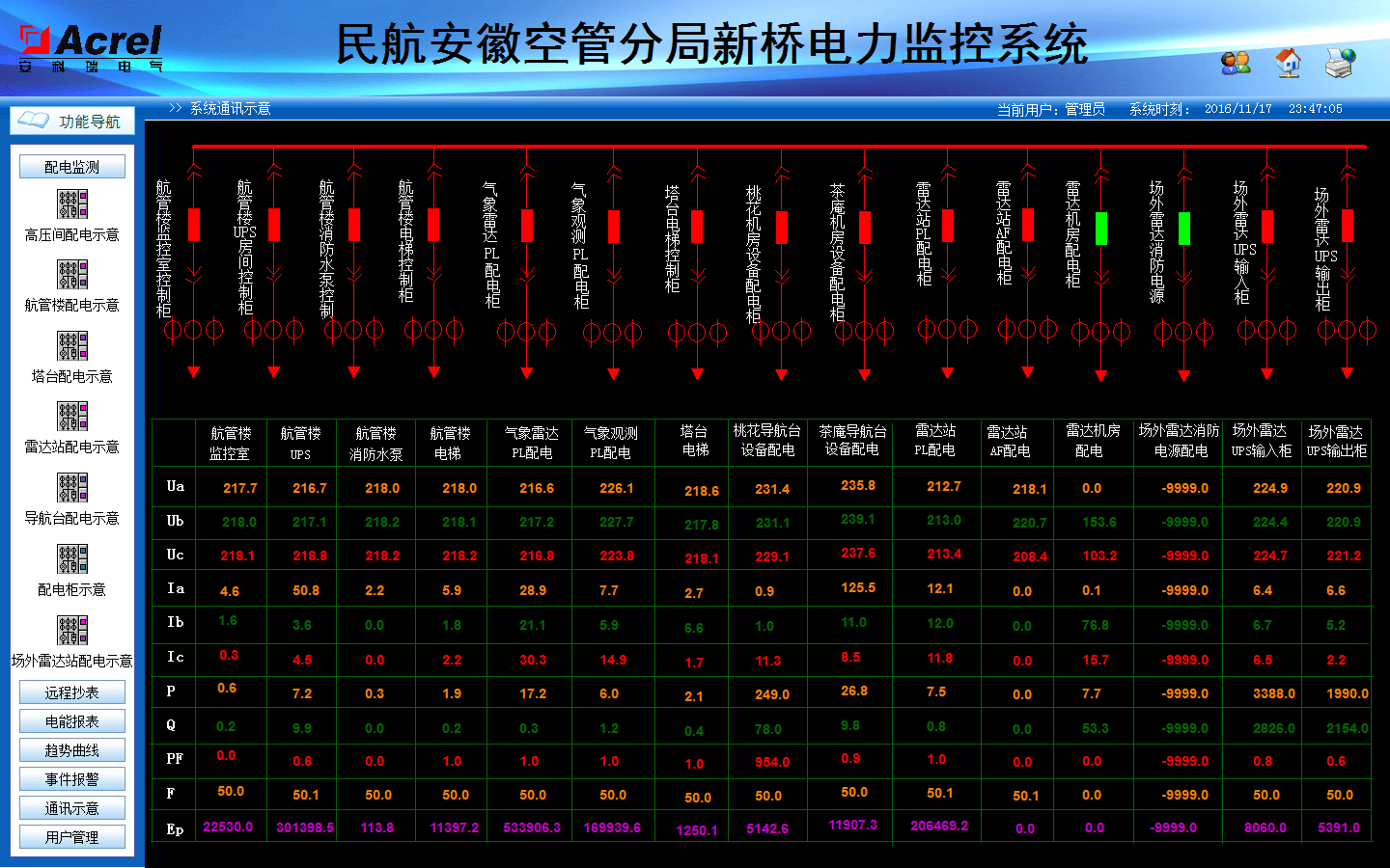Viewport: 1390px width, 868px height.
Task: Open the network home icon at top right
Action: pyautogui.click(x=1288, y=63)
